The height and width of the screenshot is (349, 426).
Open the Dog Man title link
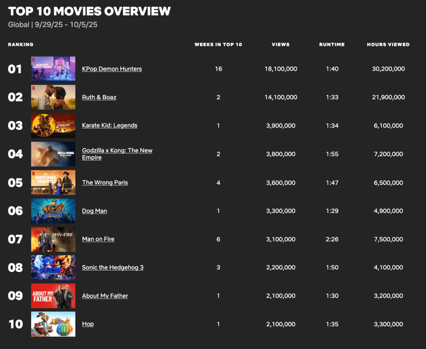[x=95, y=211]
